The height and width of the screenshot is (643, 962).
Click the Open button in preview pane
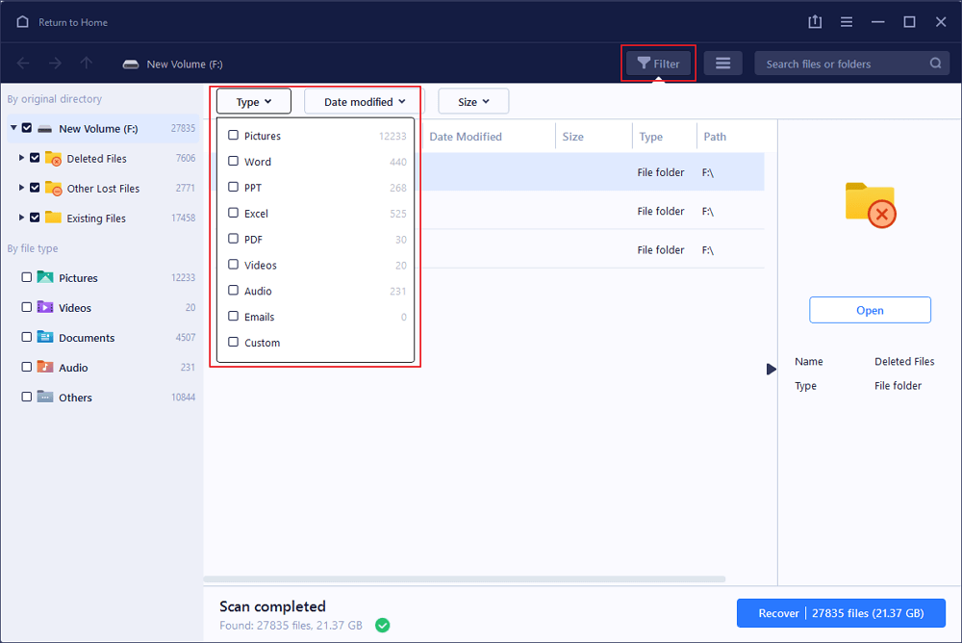870,310
